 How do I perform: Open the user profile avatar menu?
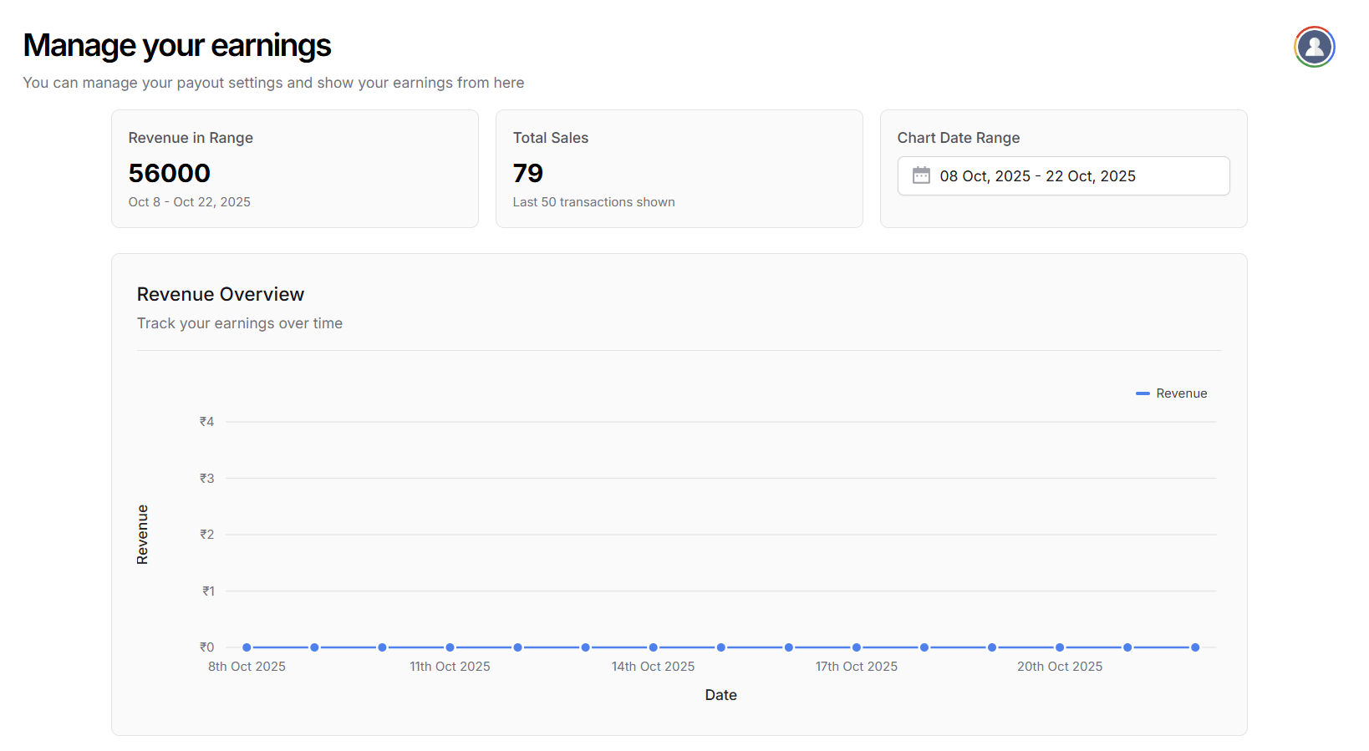click(x=1314, y=47)
